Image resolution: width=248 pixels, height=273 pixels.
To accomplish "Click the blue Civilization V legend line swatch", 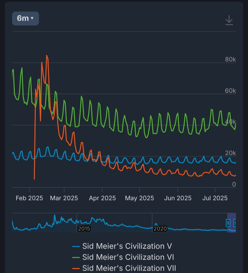I will tap(76, 246).
